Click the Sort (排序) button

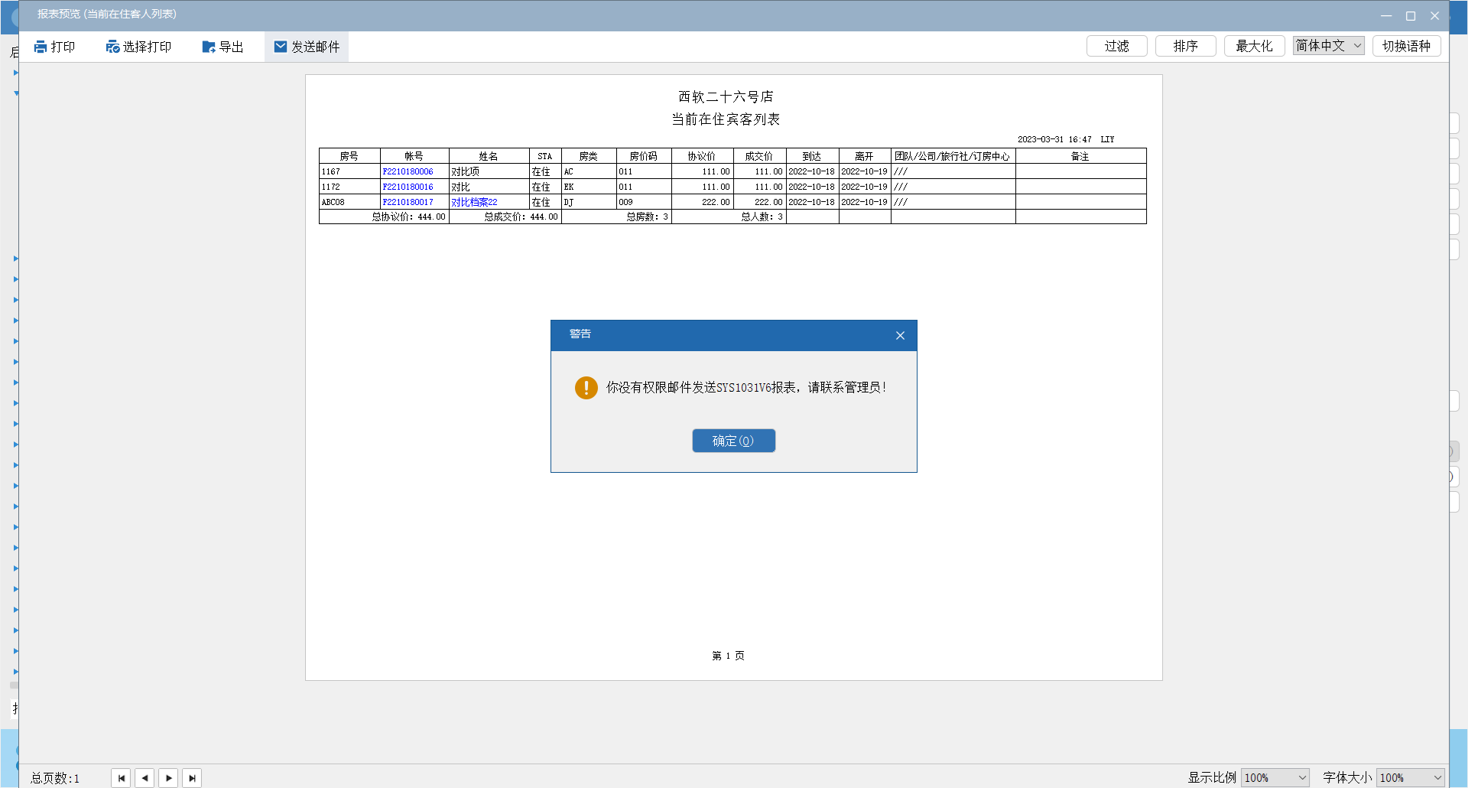point(1185,47)
